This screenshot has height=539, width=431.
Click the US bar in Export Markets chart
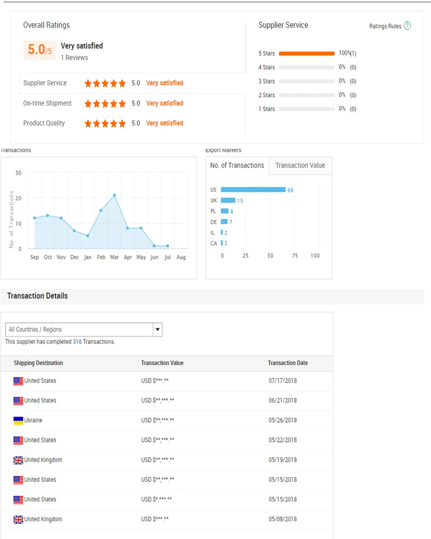pos(253,190)
